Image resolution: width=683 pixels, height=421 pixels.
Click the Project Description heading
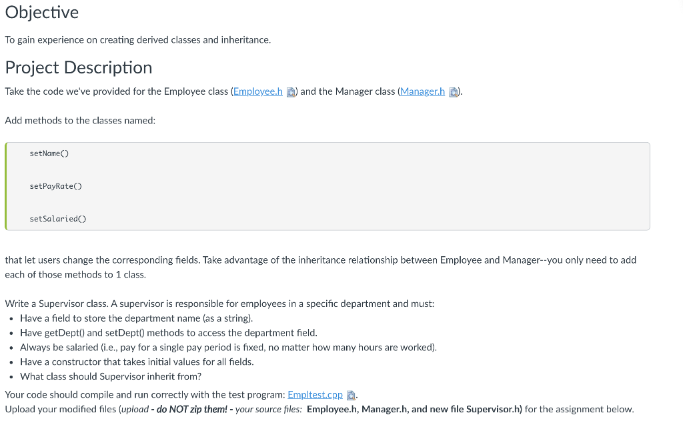(78, 67)
